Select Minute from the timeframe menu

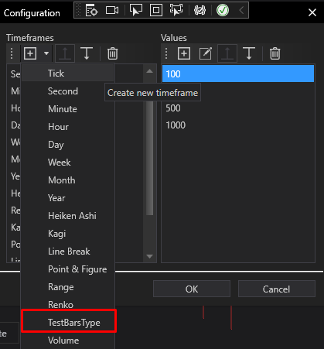(67, 109)
